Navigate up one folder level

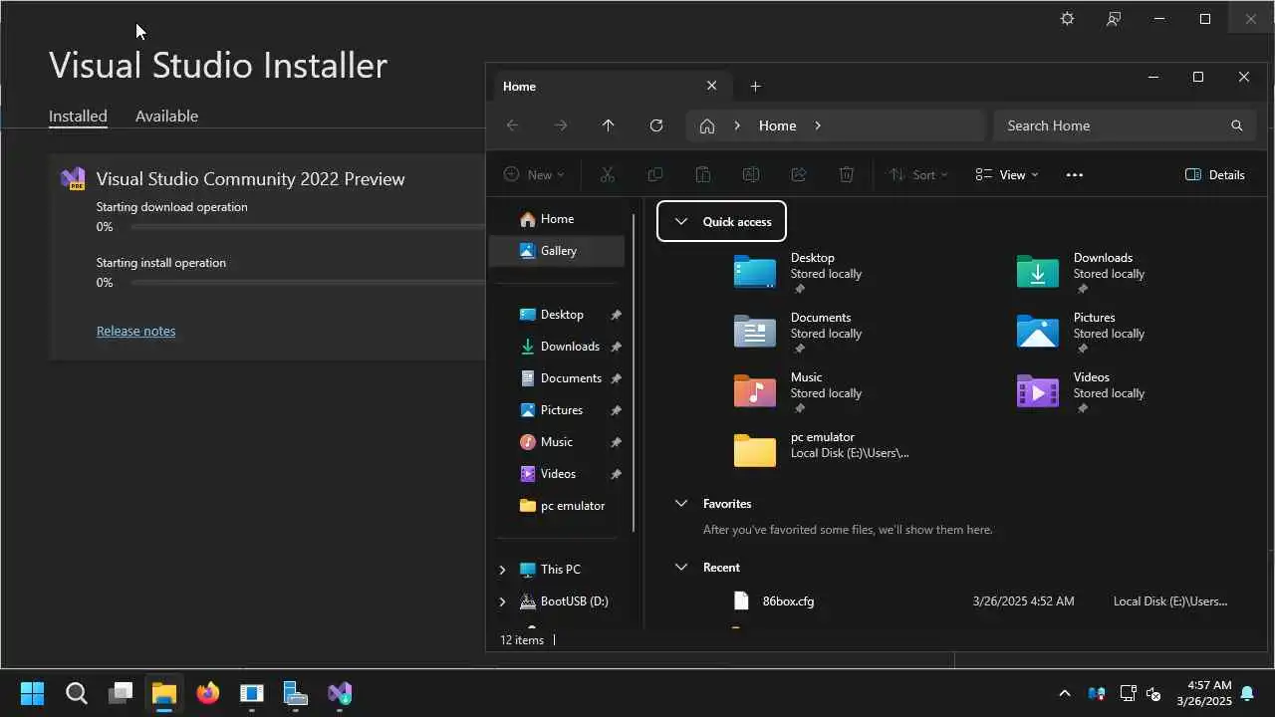click(608, 125)
